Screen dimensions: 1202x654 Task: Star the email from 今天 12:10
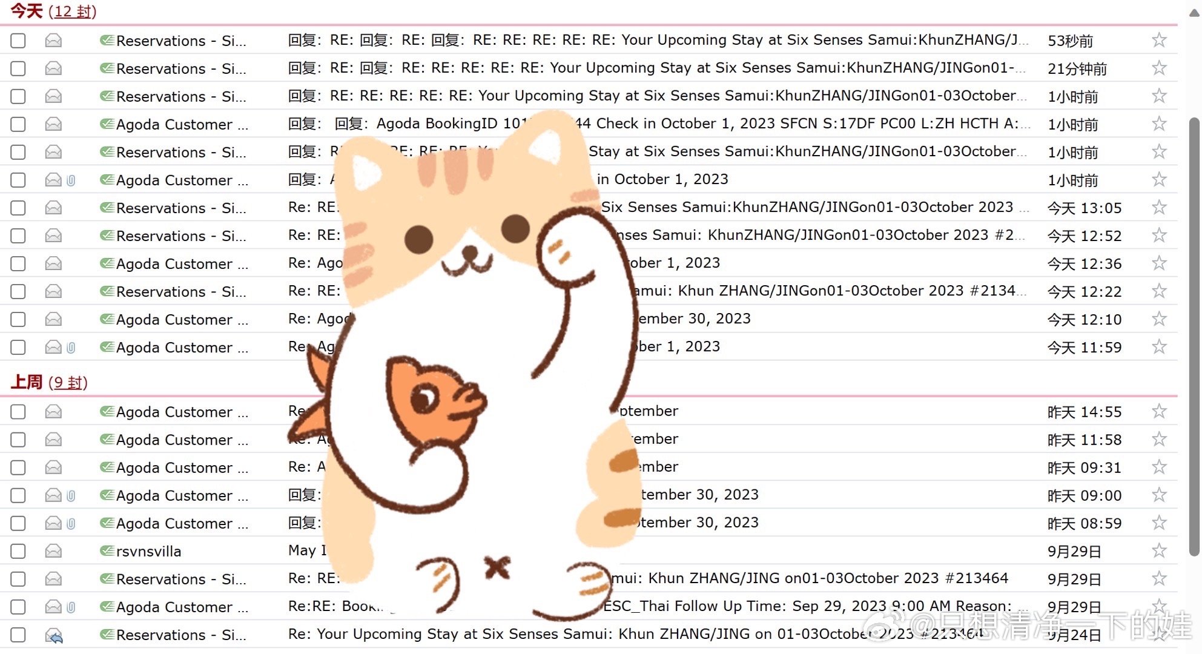[1159, 319]
